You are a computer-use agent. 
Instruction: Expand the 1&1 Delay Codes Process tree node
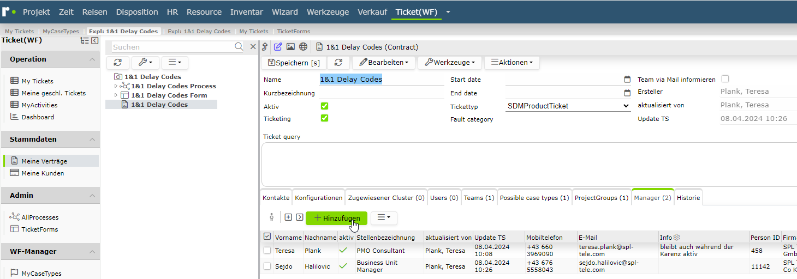pos(116,86)
